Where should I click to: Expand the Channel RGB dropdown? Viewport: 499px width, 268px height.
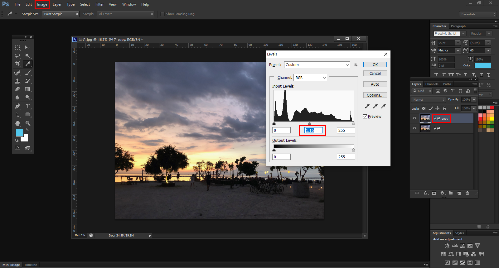pyautogui.click(x=310, y=78)
